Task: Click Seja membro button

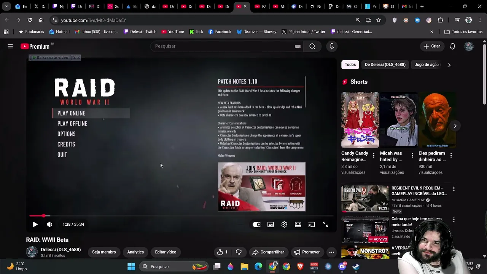Action: (x=104, y=252)
